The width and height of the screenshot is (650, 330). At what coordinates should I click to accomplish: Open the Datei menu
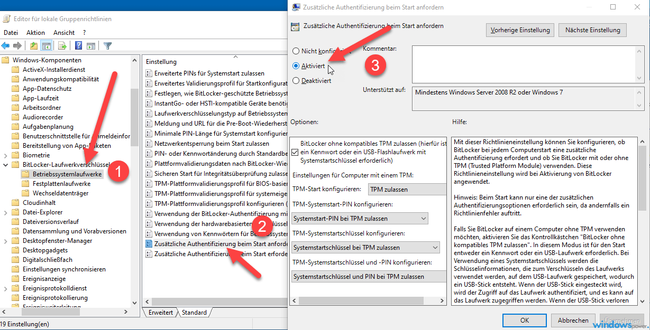(11, 33)
